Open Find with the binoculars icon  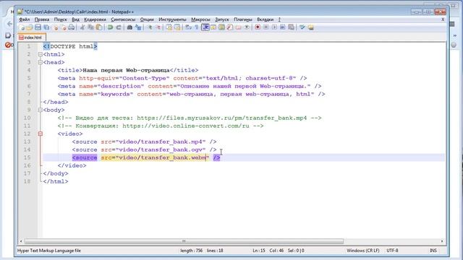click(x=129, y=27)
